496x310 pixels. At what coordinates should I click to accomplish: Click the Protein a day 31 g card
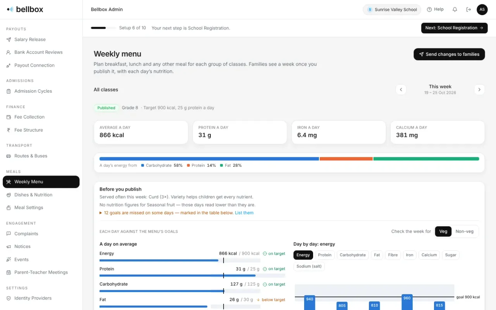click(x=240, y=132)
